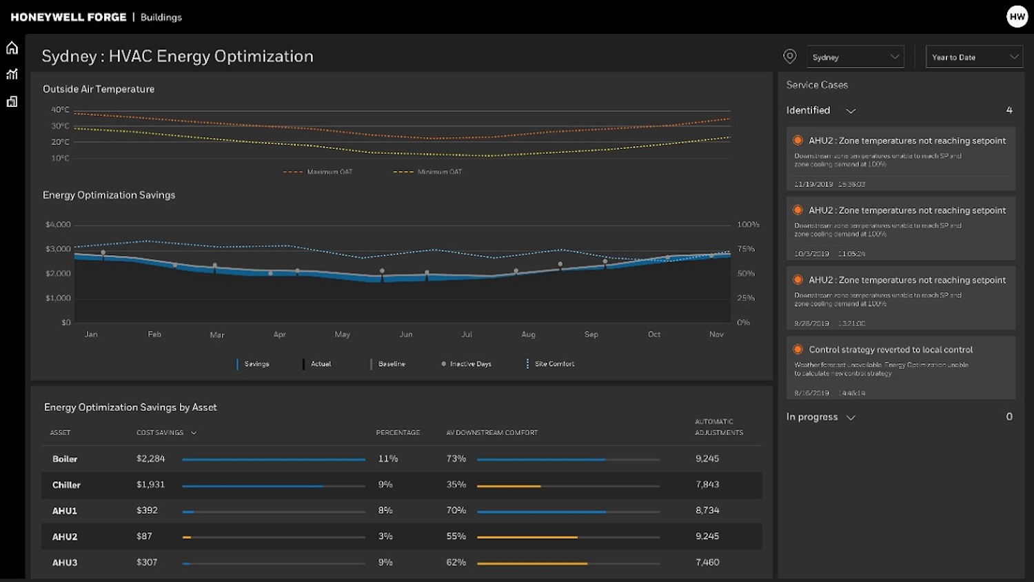Click 35% Chiller comfort value

coord(456,485)
